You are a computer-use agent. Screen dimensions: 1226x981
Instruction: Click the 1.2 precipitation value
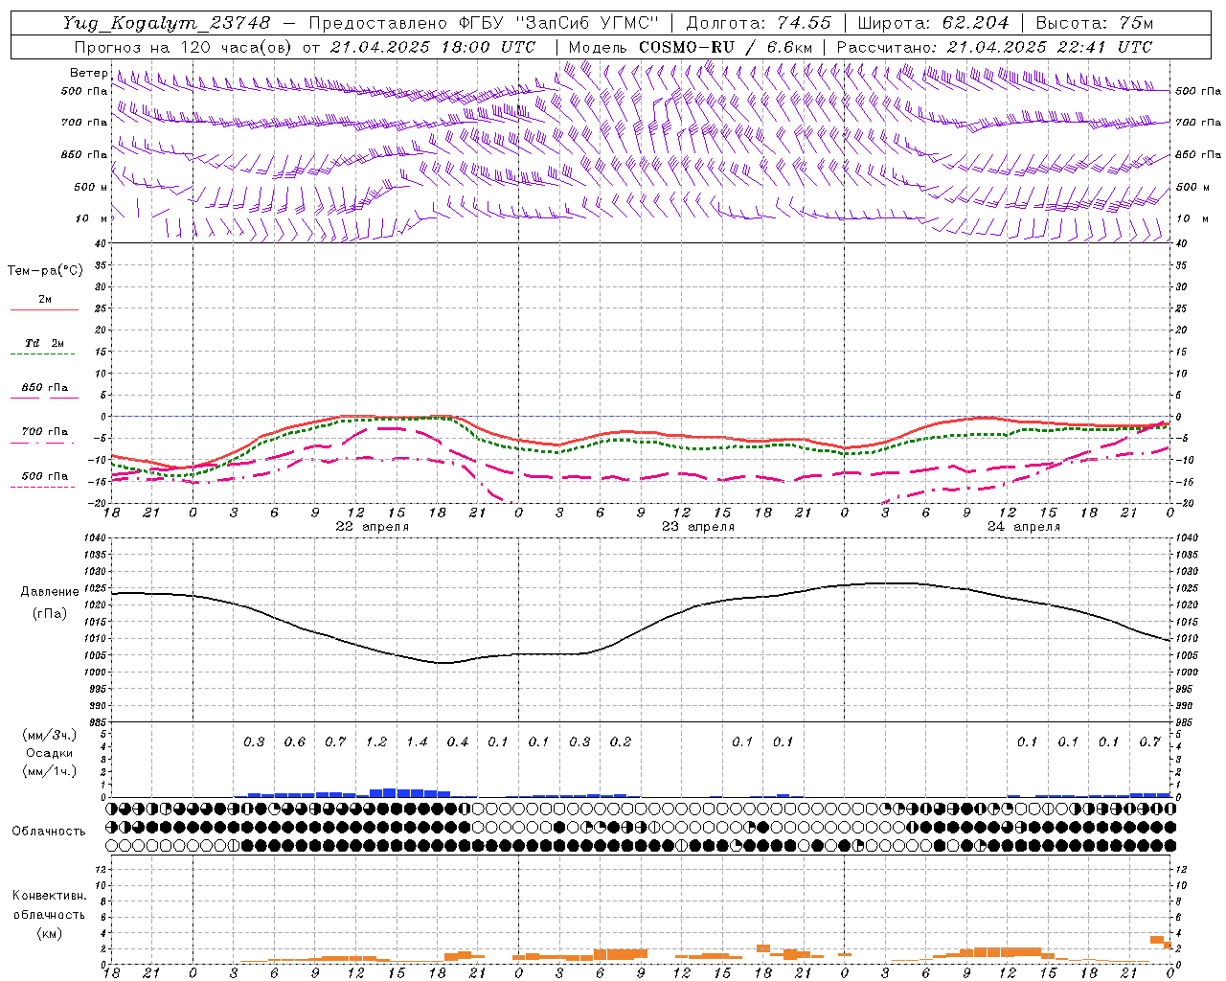[x=375, y=742]
